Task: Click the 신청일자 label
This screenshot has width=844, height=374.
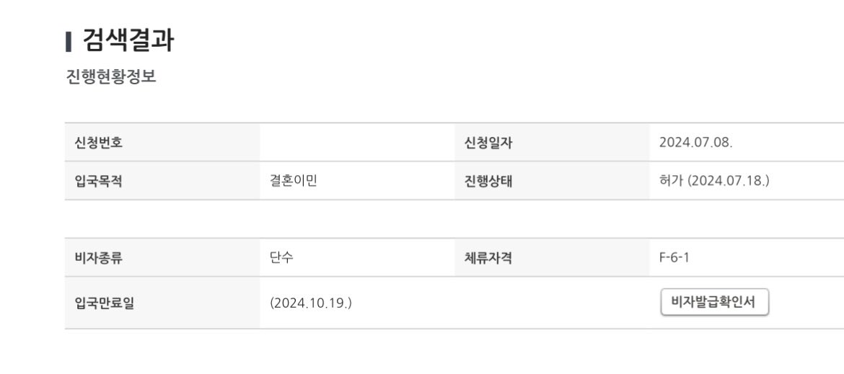Action: 488,143
